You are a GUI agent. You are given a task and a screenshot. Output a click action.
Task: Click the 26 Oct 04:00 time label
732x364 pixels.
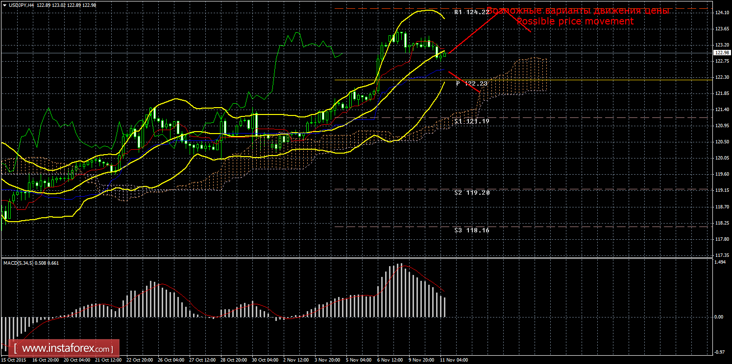click(171, 360)
